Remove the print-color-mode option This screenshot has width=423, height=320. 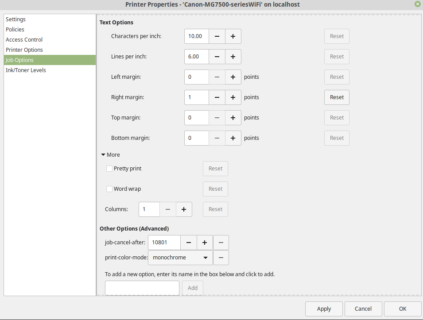221,258
